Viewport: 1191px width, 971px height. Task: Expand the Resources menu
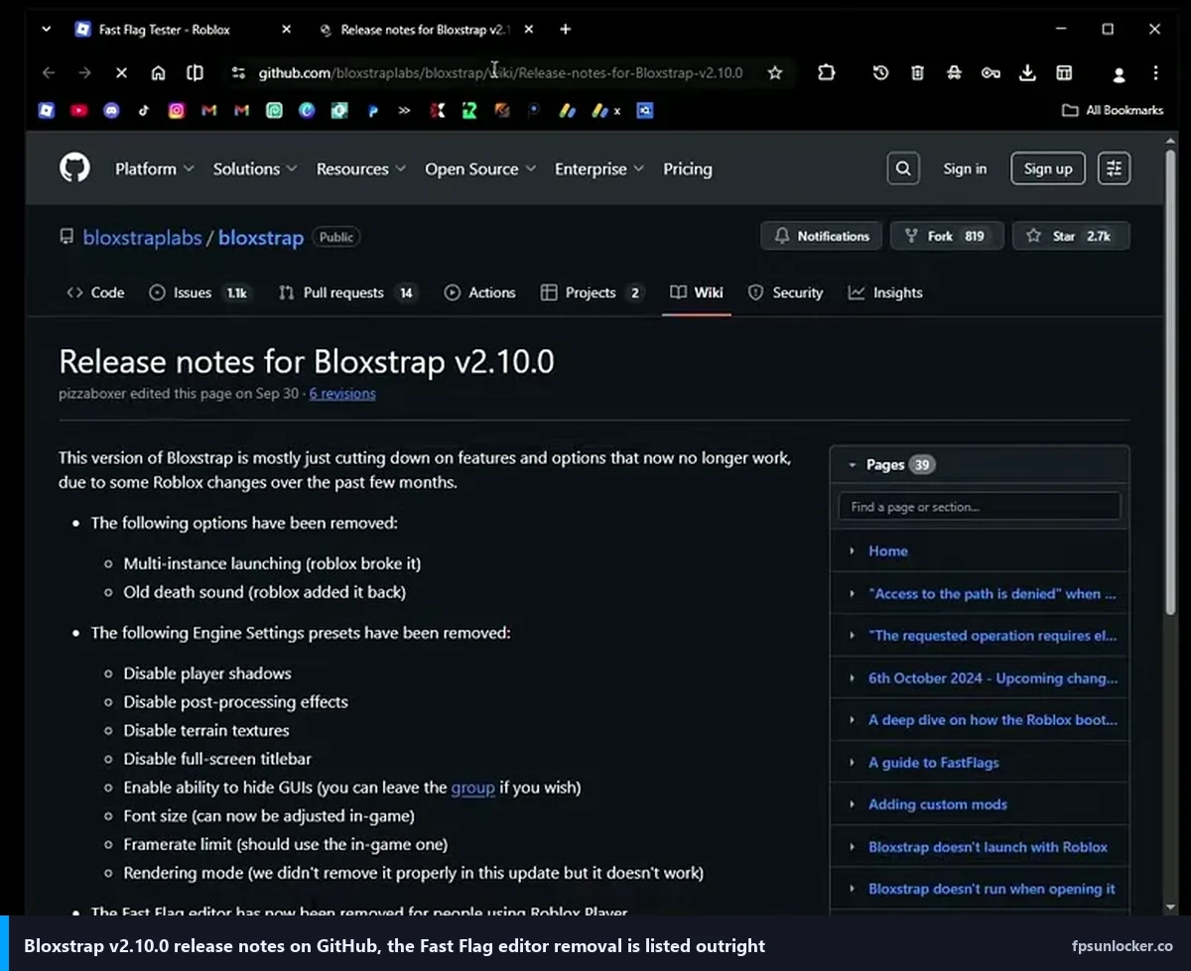coord(361,169)
